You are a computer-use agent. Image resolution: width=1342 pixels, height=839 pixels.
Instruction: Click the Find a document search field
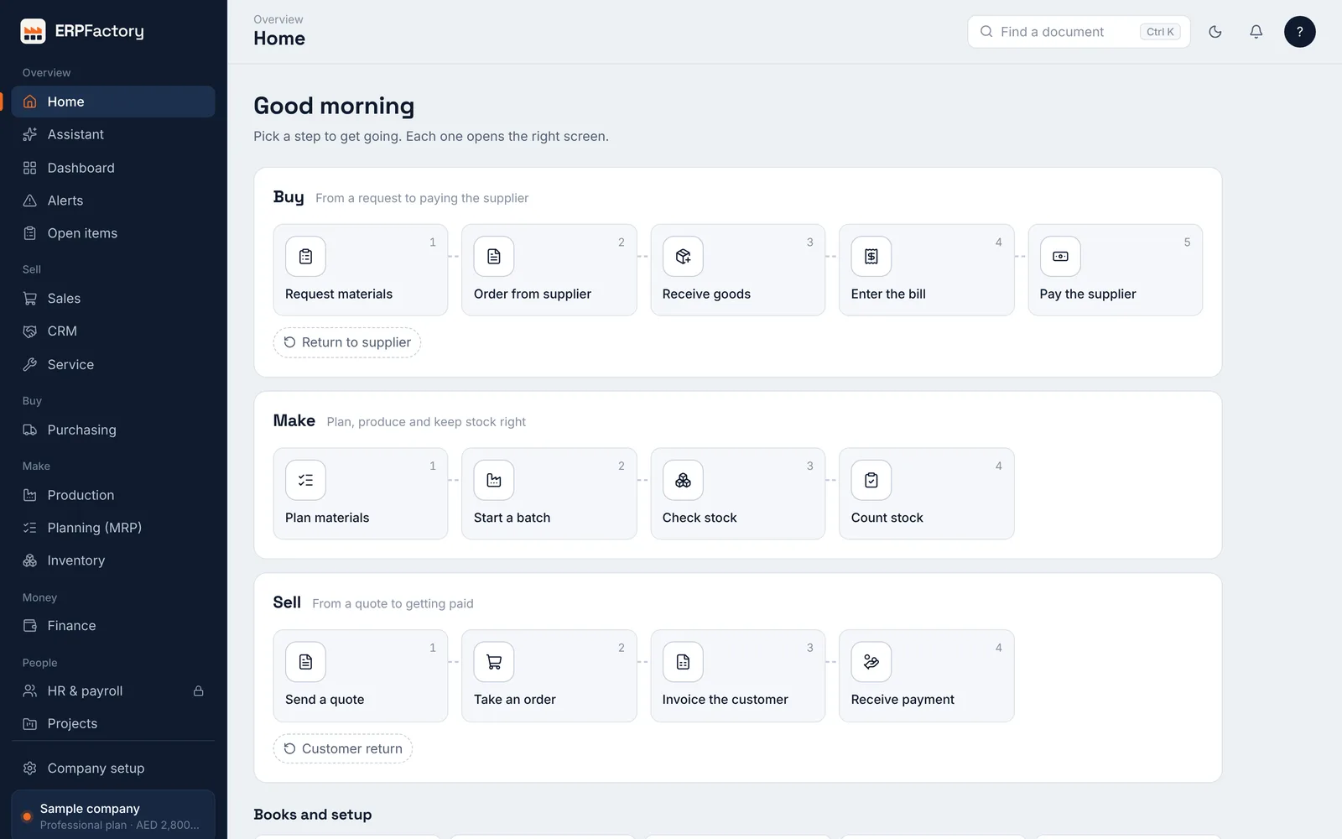point(1079,32)
